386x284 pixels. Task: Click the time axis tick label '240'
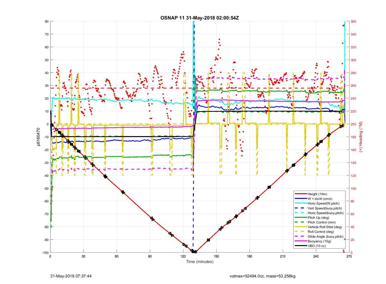point(316,257)
